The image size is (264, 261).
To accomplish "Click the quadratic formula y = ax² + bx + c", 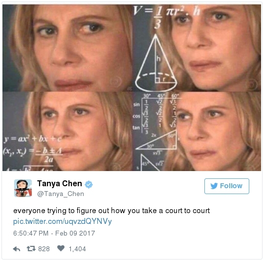I will click(32, 138).
